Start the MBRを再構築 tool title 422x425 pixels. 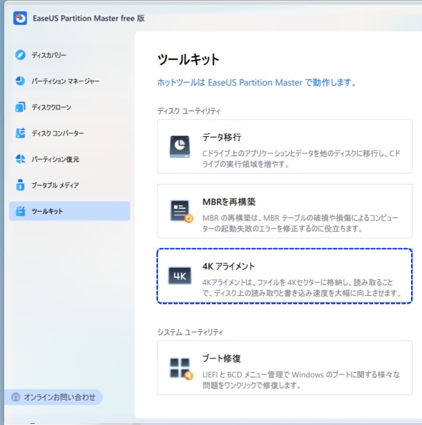pos(228,202)
